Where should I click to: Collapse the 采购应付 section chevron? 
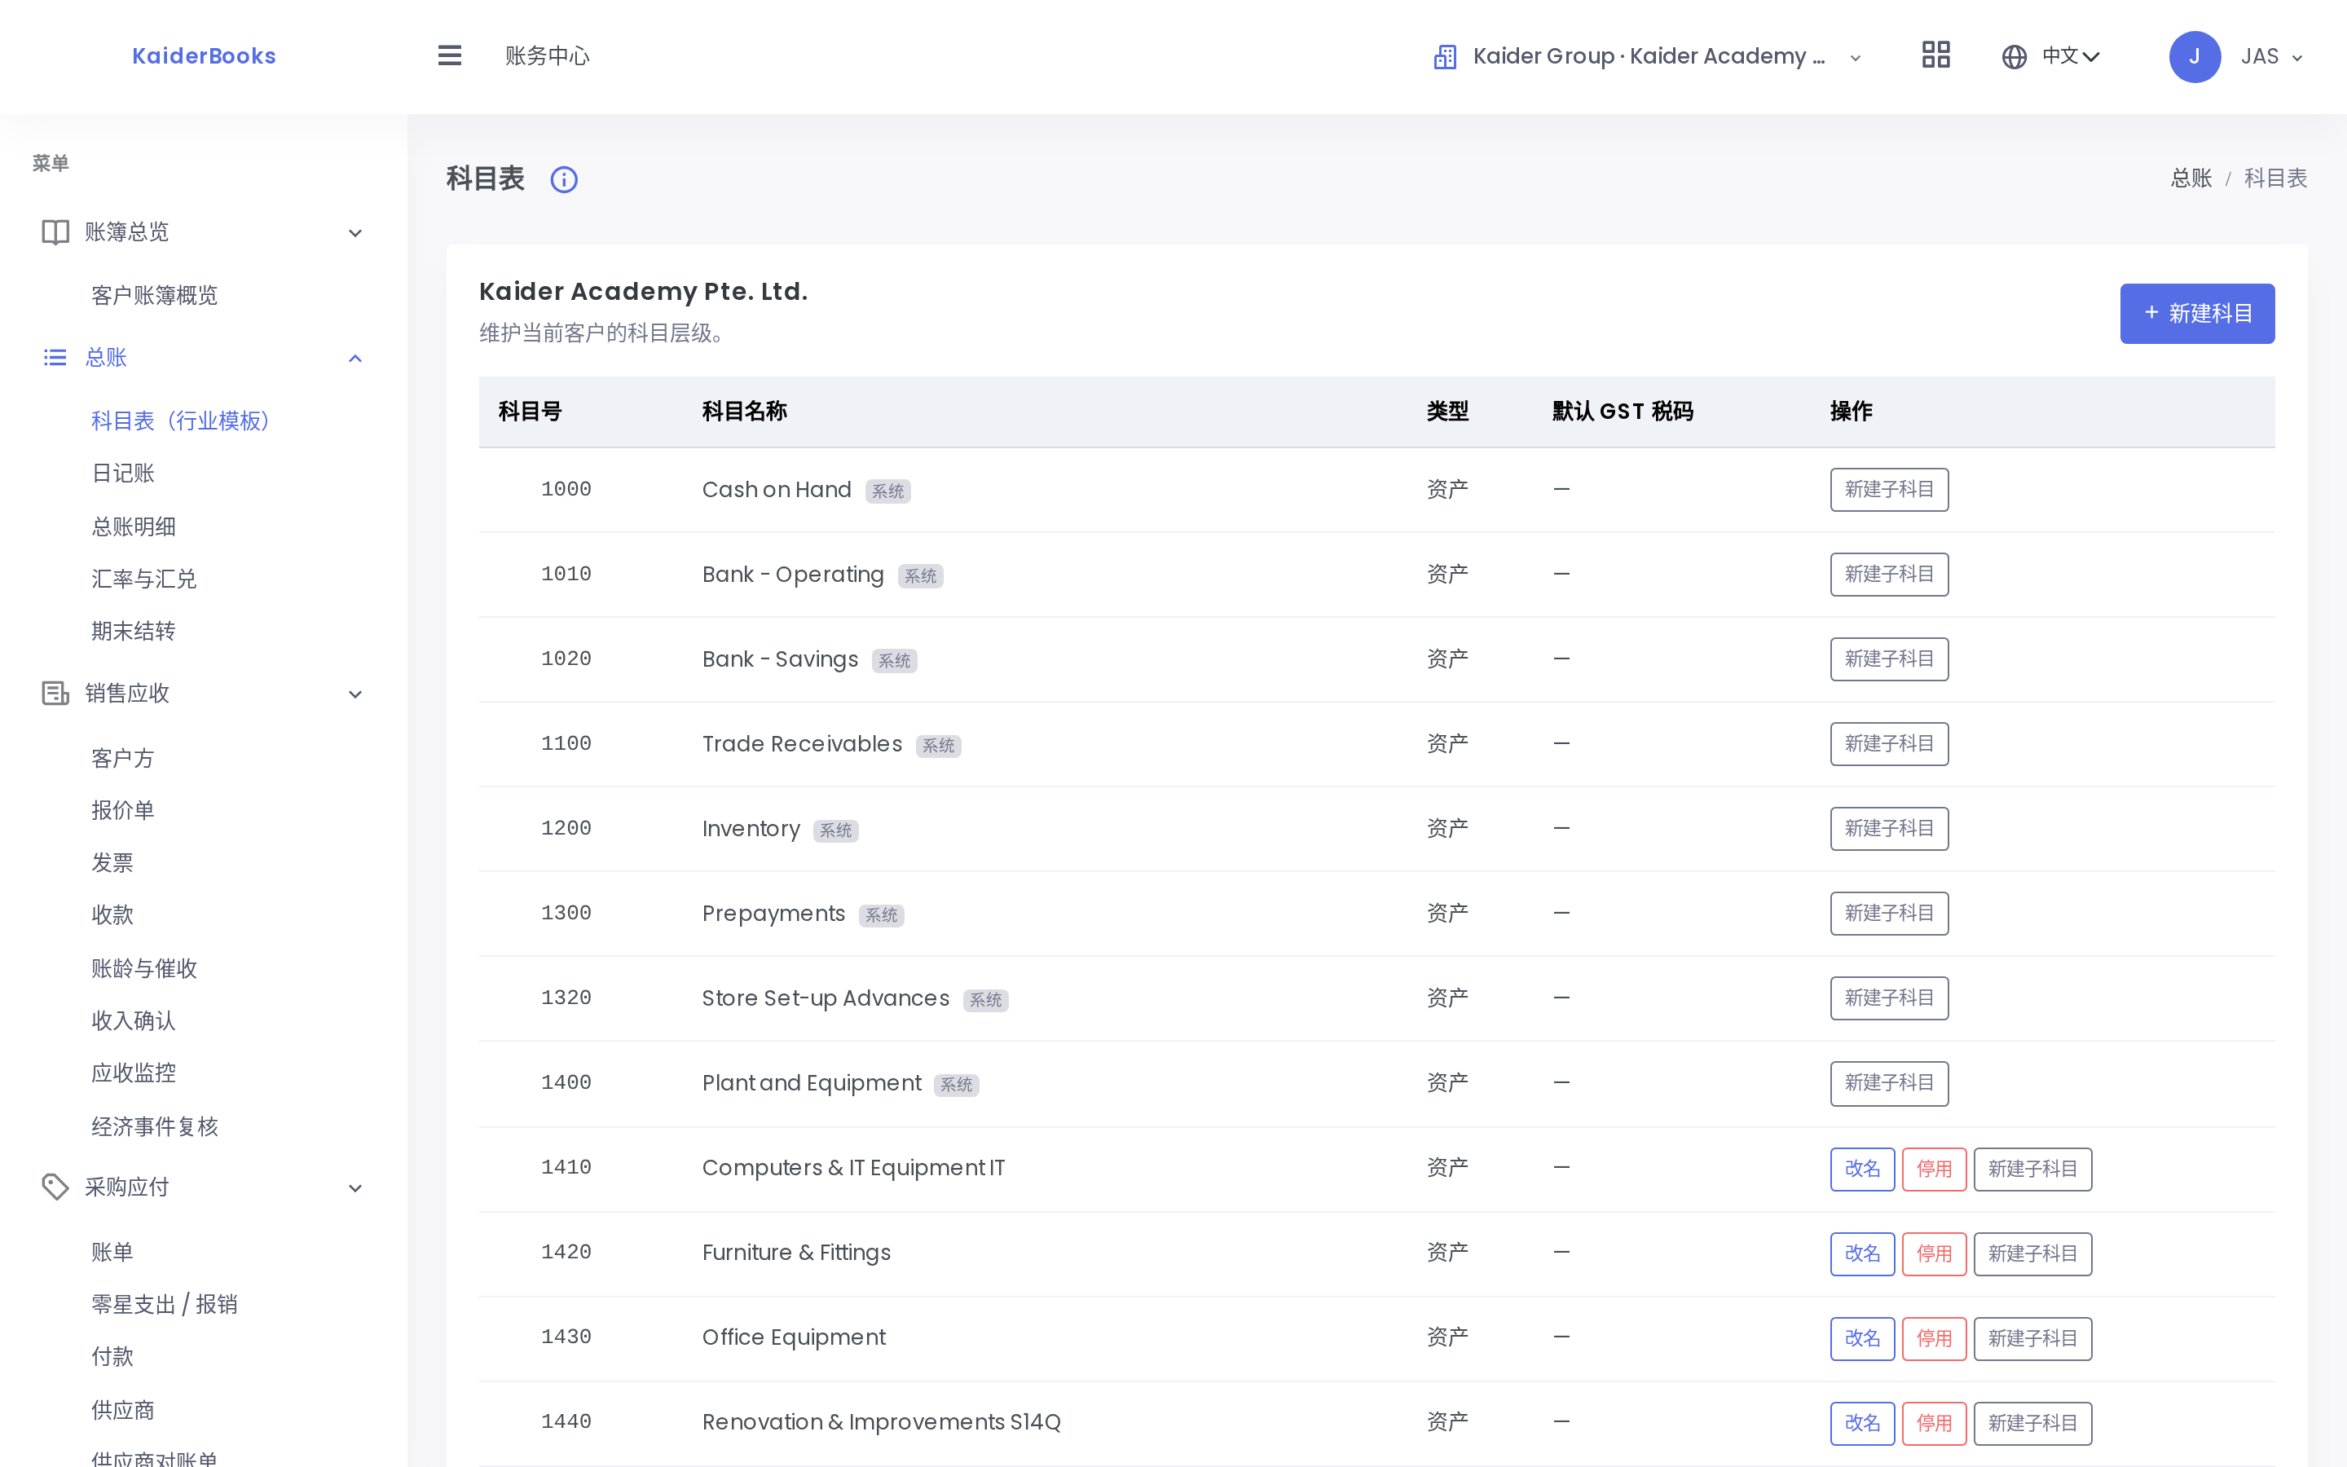(x=355, y=1187)
